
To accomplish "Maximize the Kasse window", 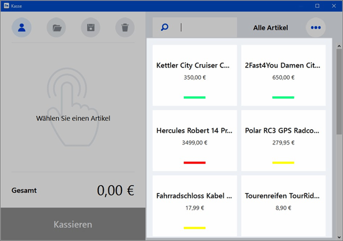I will pos(317,6).
